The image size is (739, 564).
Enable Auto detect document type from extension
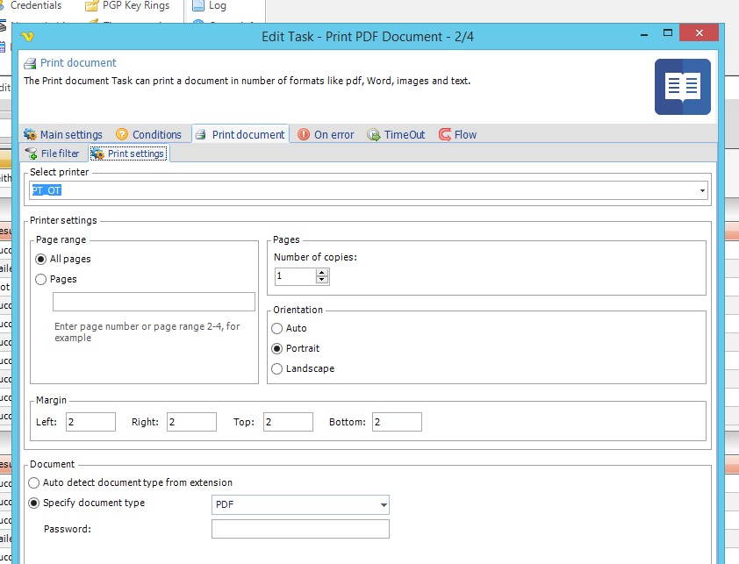coord(34,482)
